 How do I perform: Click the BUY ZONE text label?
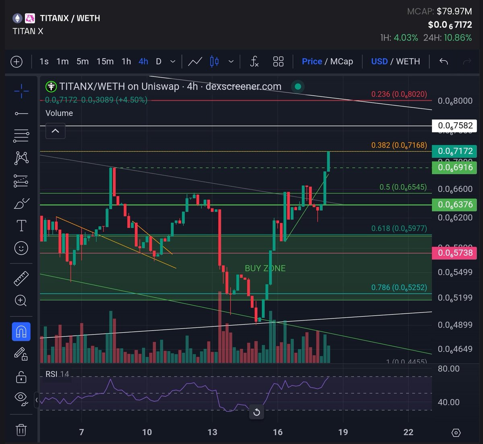pyautogui.click(x=265, y=268)
